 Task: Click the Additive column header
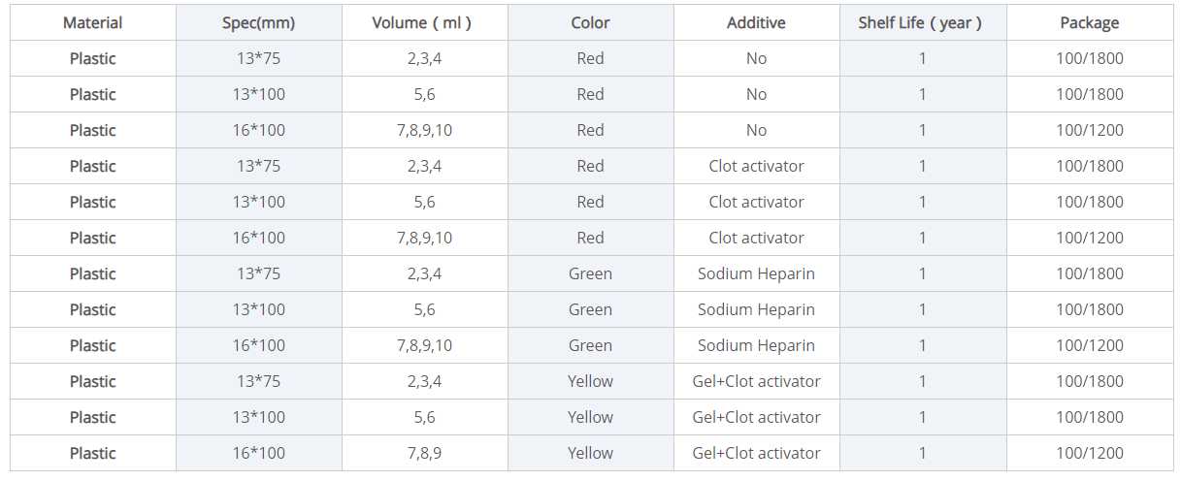point(756,22)
